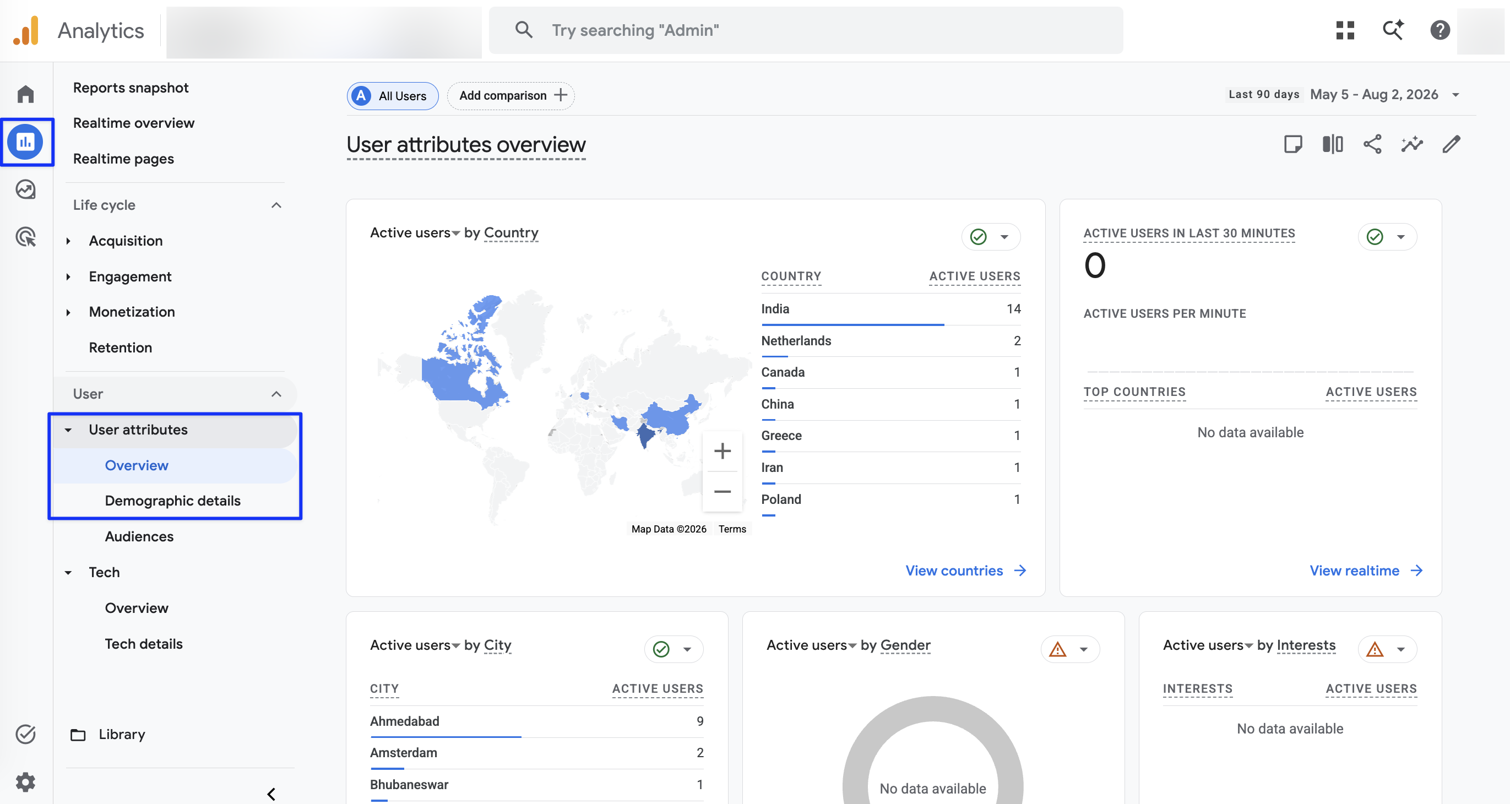Zoom out on the country map
The image size is (1510, 804).
722,491
